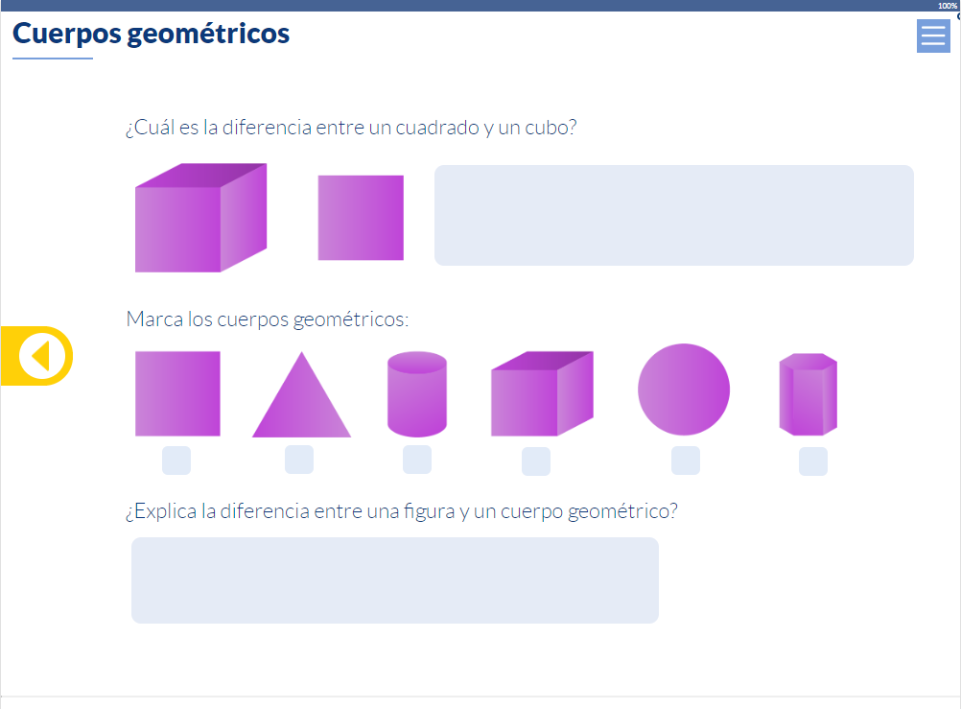Click the purple circle shape
Viewport: 961px width, 709px height.
point(684,390)
